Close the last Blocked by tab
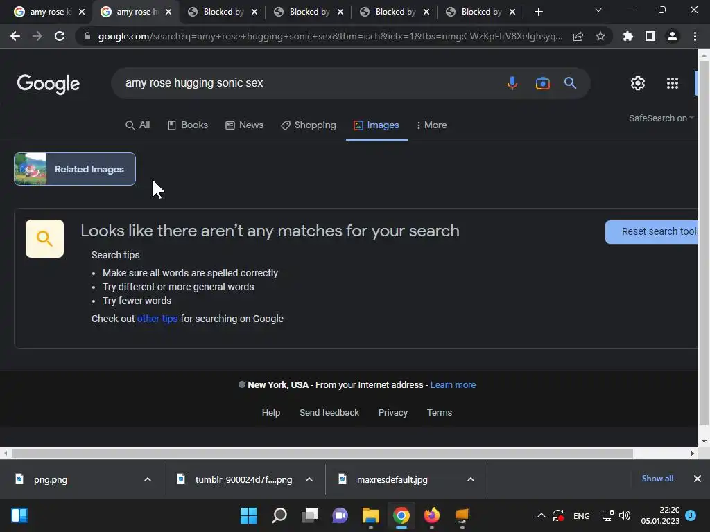Image resolution: width=710 pixels, height=532 pixels. click(512, 12)
